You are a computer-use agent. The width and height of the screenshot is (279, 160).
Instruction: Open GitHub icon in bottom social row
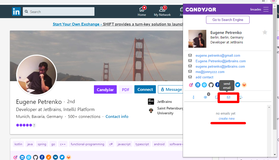coord(35,157)
